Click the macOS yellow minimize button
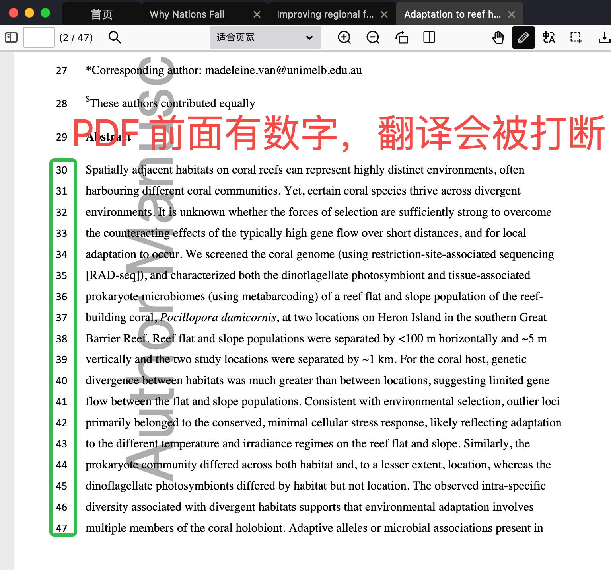This screenshot has height=570, width=611. pyautogui.click(x=29, y=13)
